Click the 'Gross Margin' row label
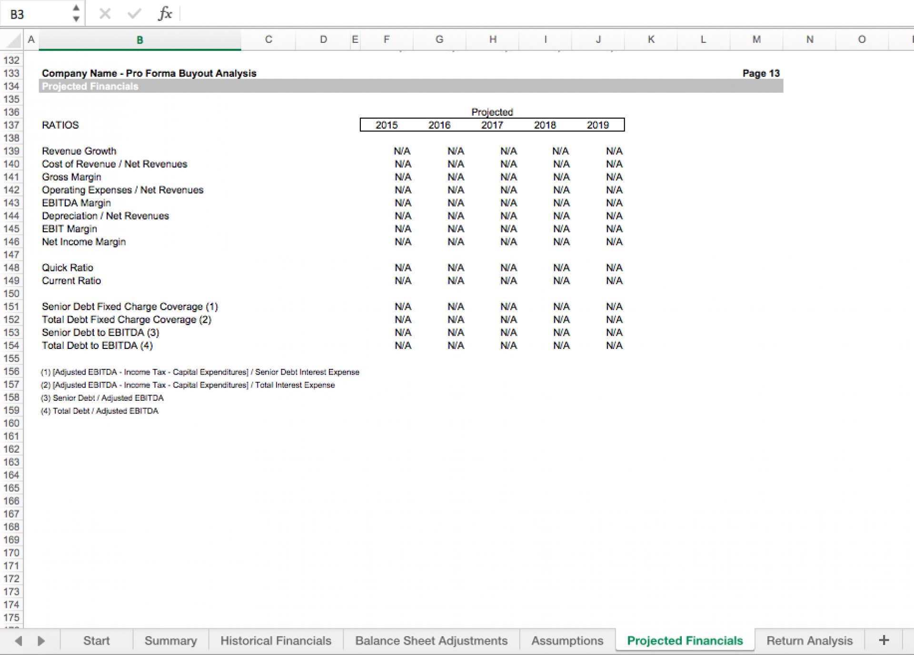This screenshot has height=655, width=914. (71, 177)
